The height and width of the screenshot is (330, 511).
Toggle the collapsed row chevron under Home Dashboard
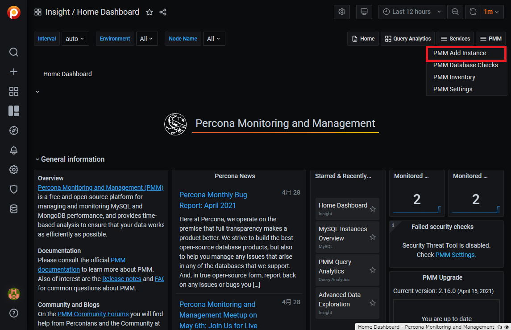37,92
